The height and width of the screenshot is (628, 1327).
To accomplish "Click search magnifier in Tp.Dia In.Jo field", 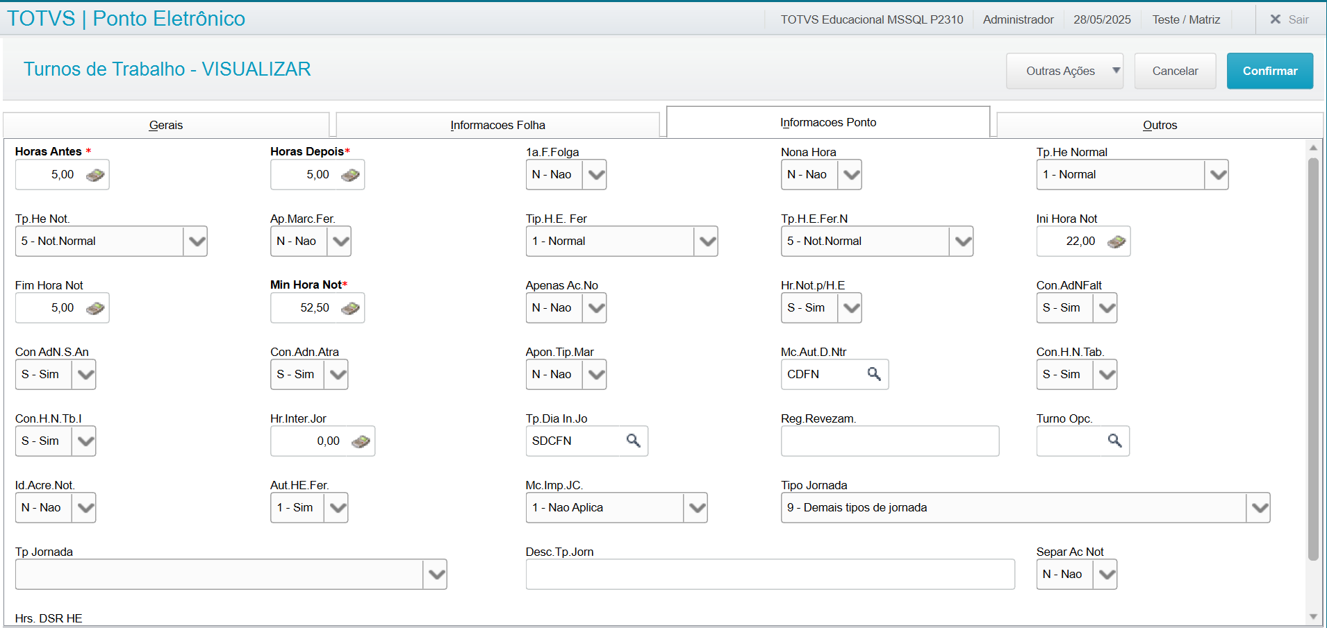I will pyautogui.click(x=633, y=441).
